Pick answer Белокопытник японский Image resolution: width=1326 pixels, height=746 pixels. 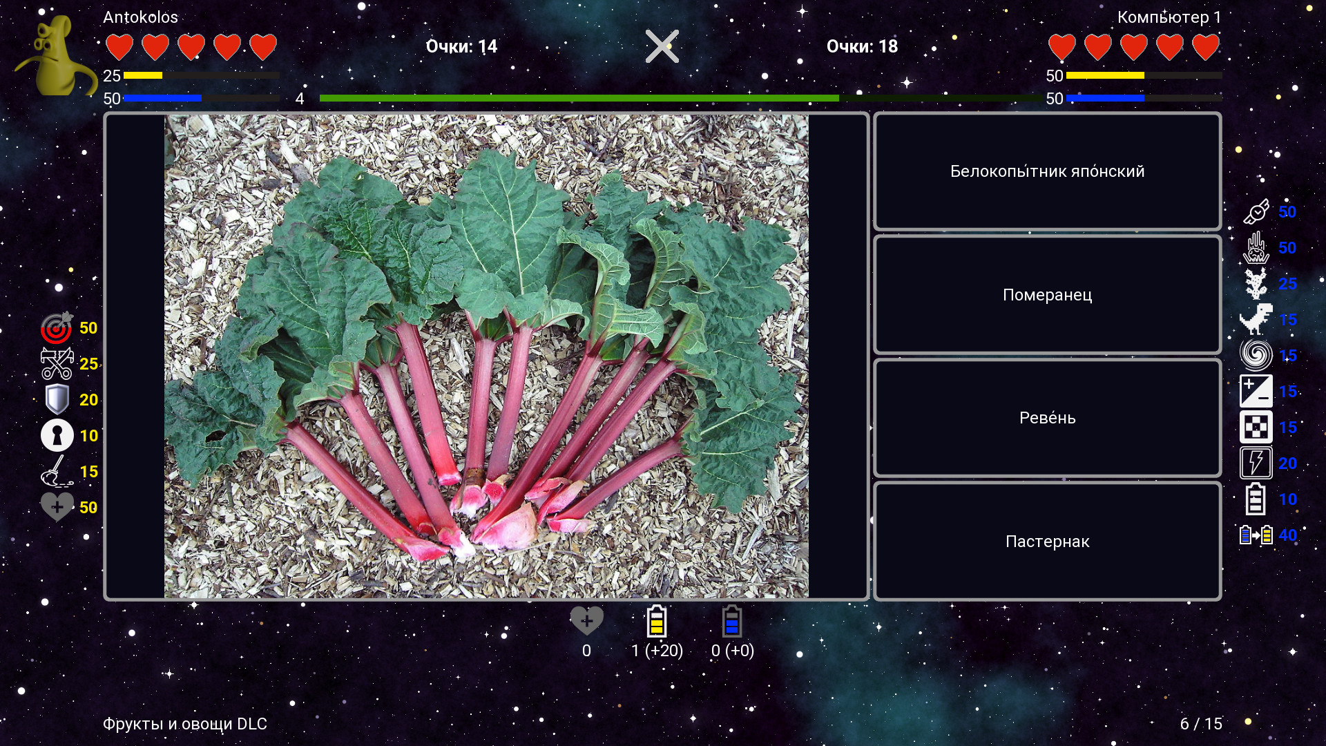(x=1047, y=171)
